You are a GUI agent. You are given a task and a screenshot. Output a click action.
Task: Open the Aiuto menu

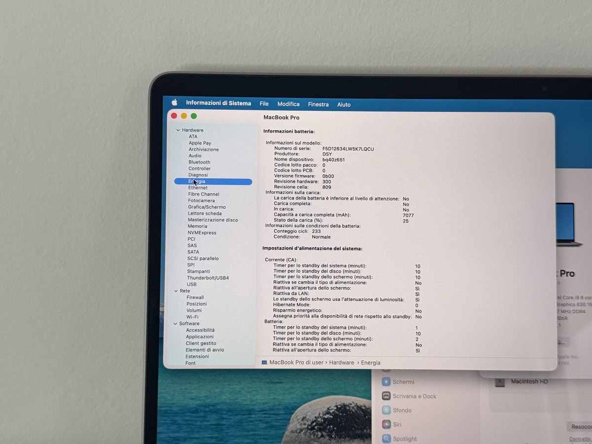[344, 105]
